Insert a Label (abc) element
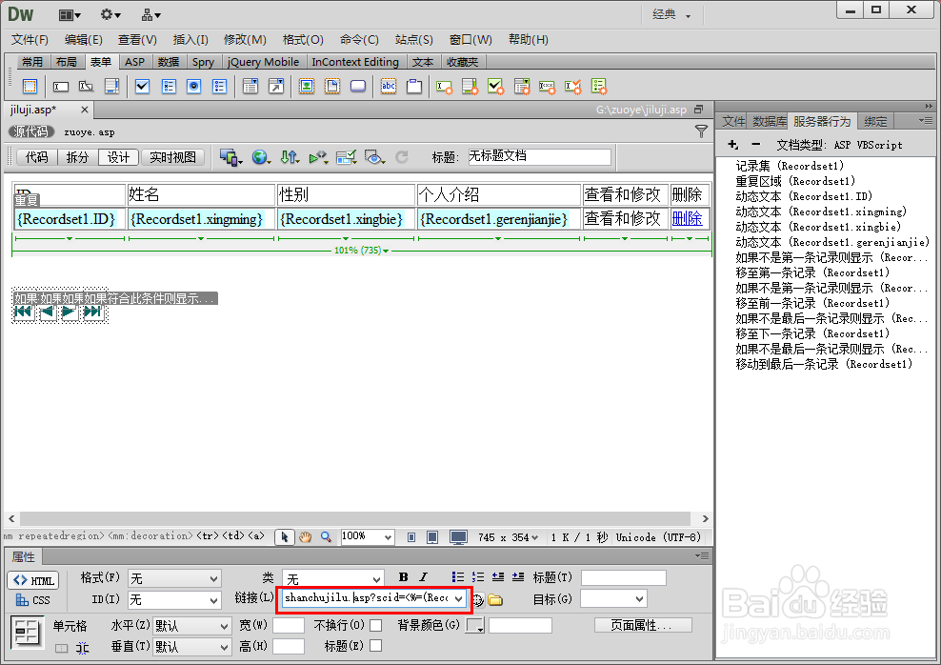 (x=389, y=87)
